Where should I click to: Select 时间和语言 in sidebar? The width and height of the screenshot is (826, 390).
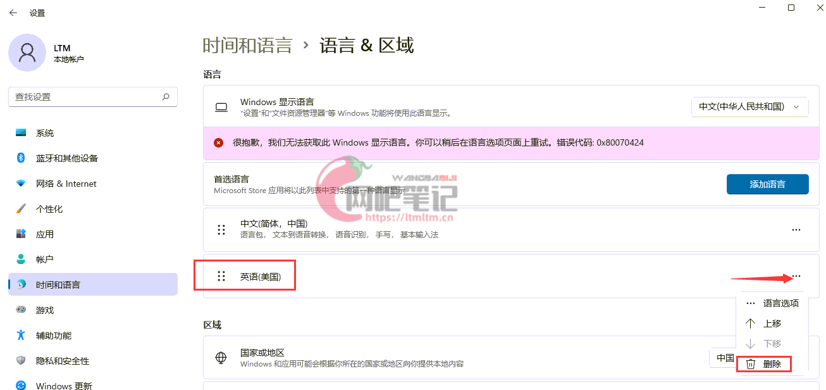pos(93,285)
